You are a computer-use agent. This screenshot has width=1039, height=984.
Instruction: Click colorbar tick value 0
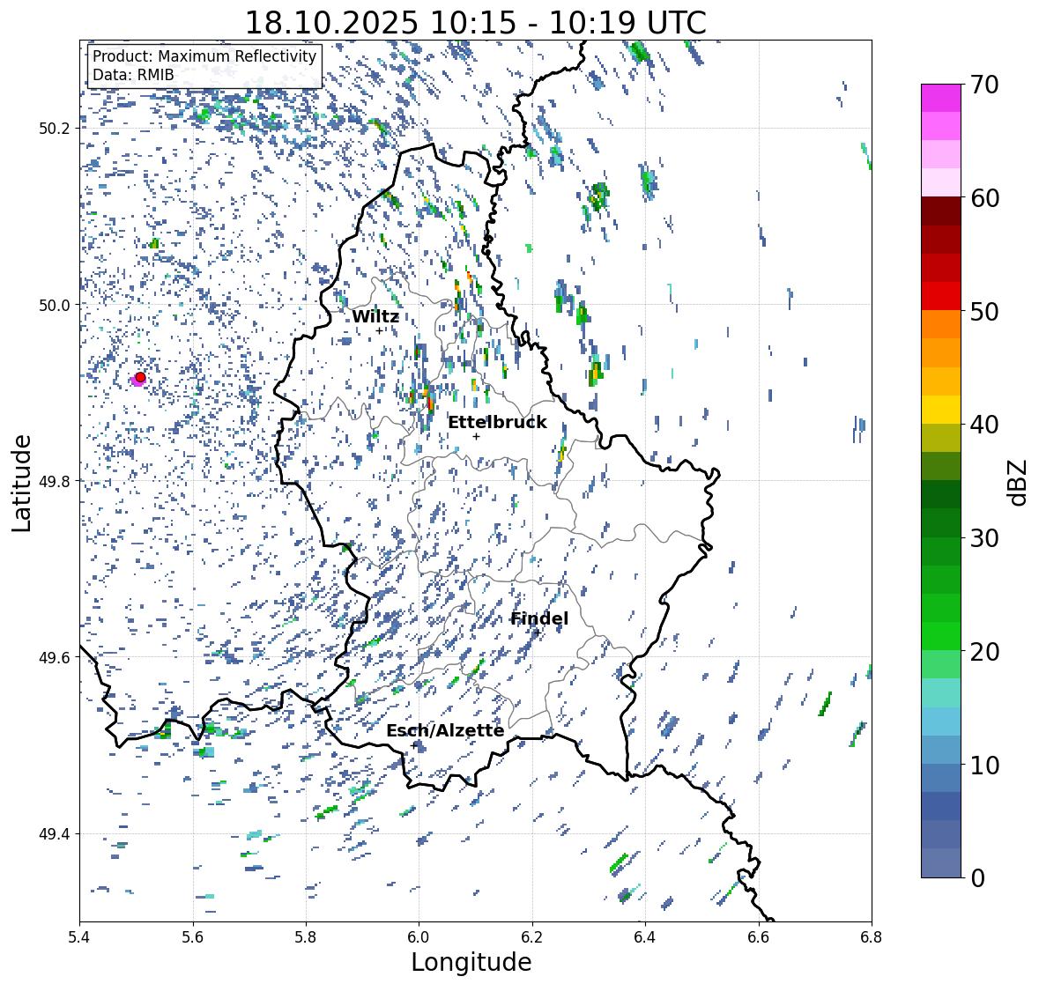(977, 878)
